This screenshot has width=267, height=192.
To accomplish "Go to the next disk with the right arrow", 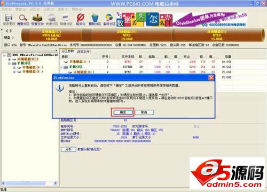I will 11,31.
